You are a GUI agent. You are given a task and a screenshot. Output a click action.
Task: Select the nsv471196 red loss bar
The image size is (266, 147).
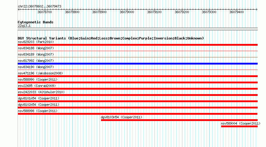(x=137, y=76)
